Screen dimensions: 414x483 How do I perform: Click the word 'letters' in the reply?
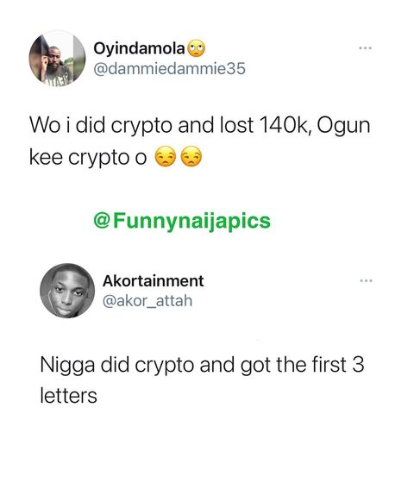[x=69, y=396]
